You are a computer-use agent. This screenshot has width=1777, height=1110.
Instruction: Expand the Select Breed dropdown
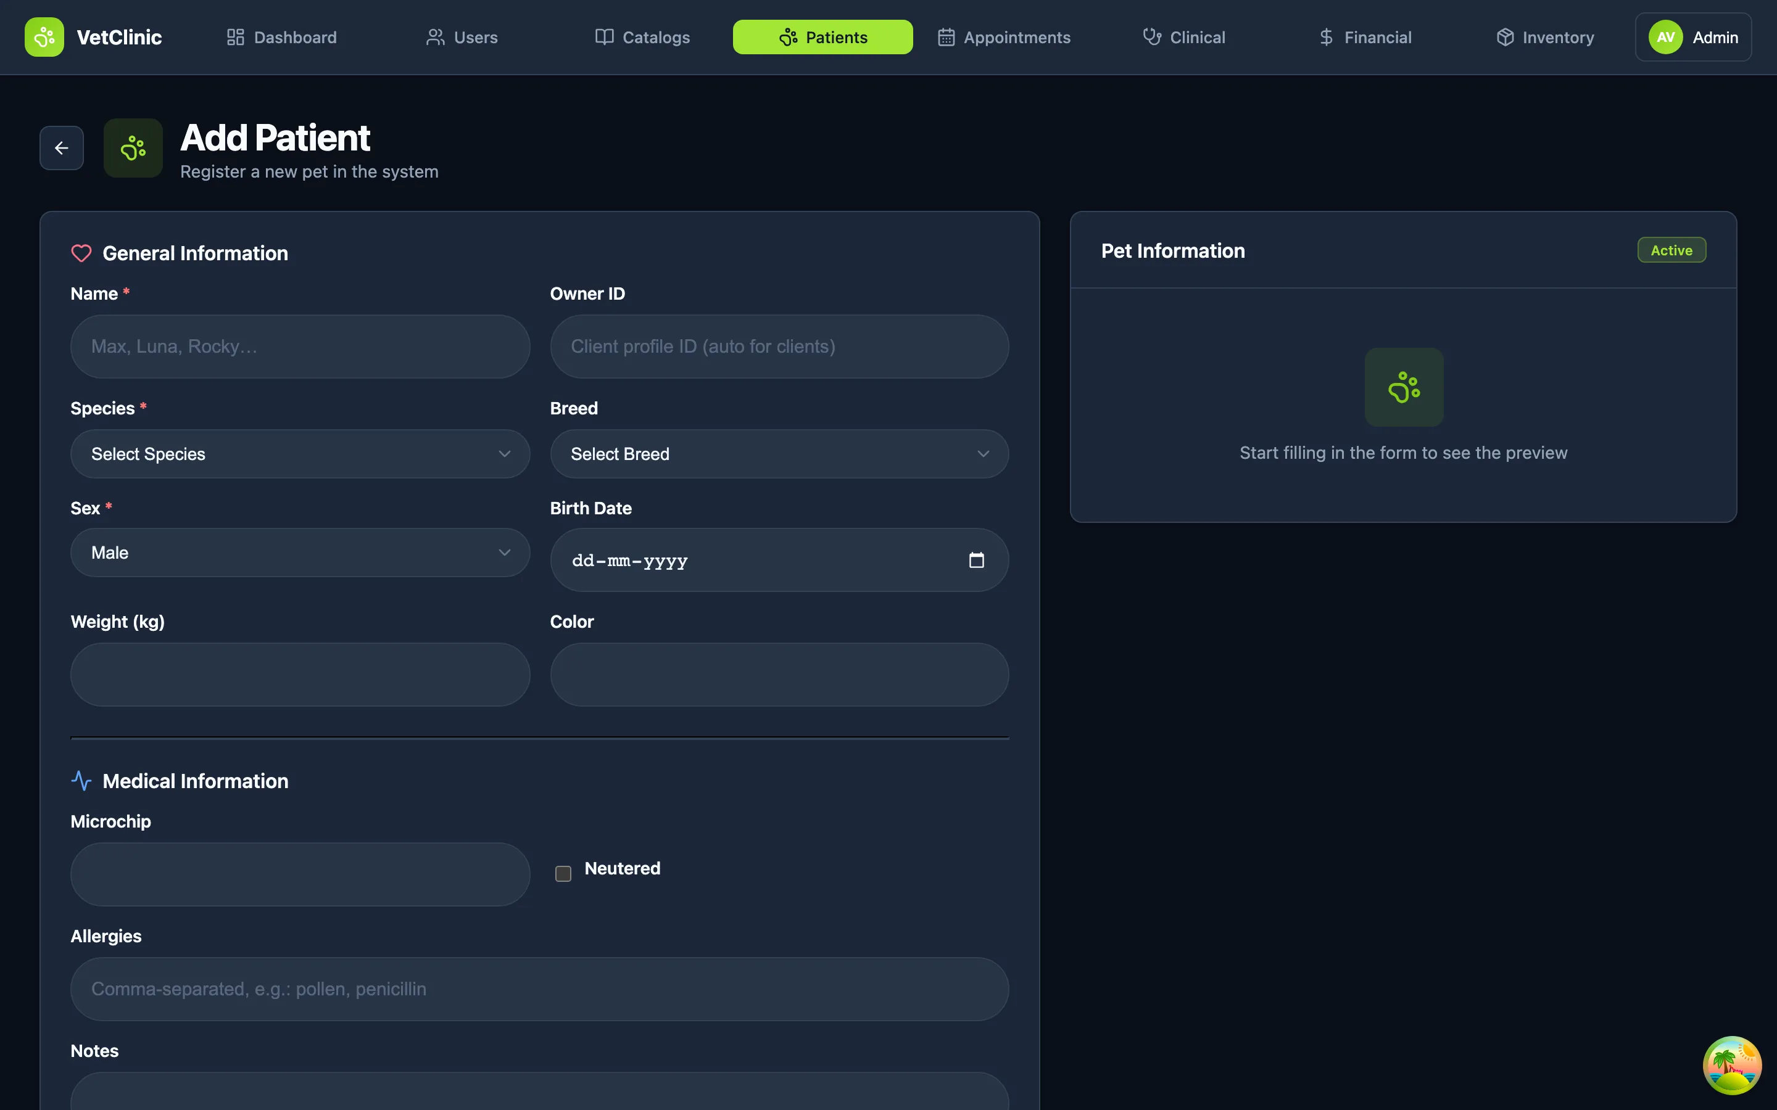point(779,454)
